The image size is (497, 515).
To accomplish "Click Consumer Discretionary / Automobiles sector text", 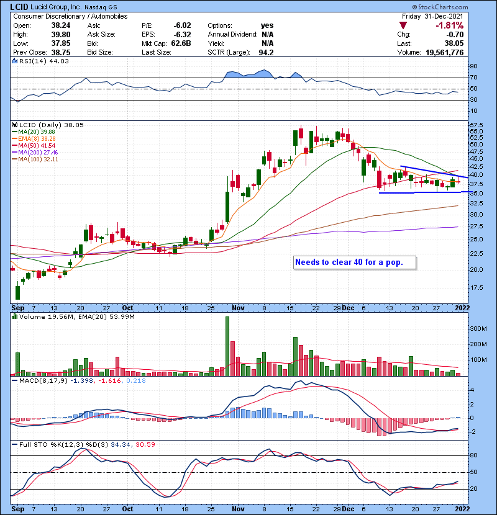I will tap(70, 16).
